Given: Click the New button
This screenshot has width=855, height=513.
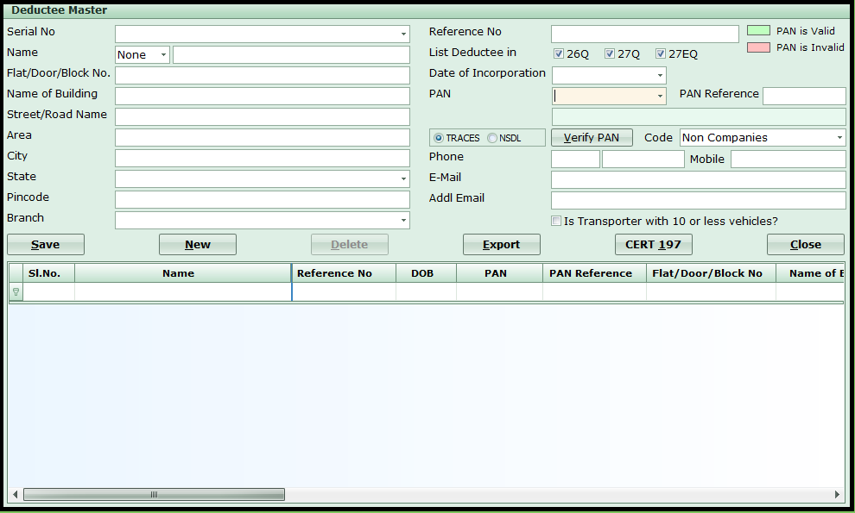Looking at the screenshot, I should (198, 245).
